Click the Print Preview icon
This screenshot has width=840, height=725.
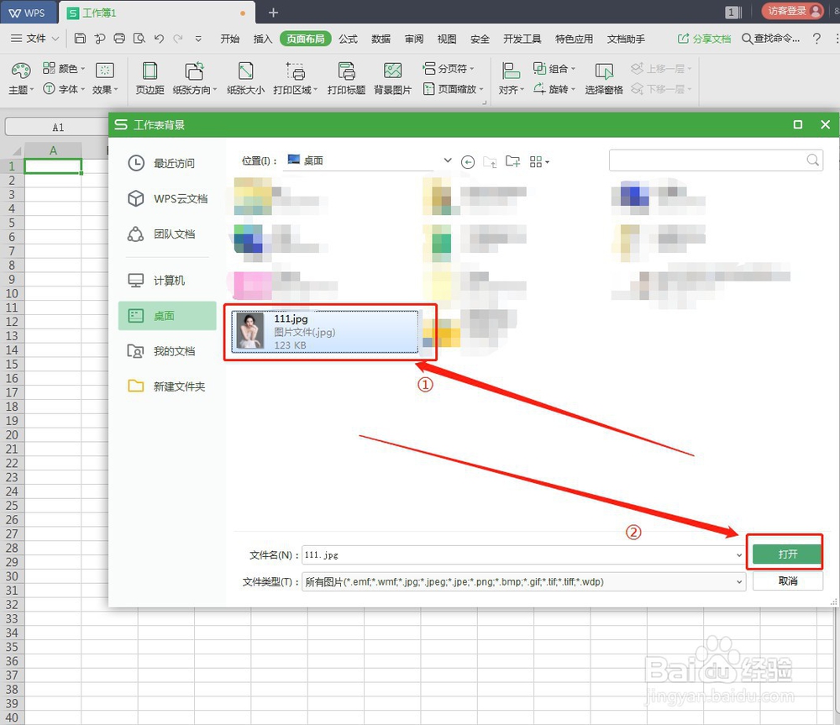139,38
